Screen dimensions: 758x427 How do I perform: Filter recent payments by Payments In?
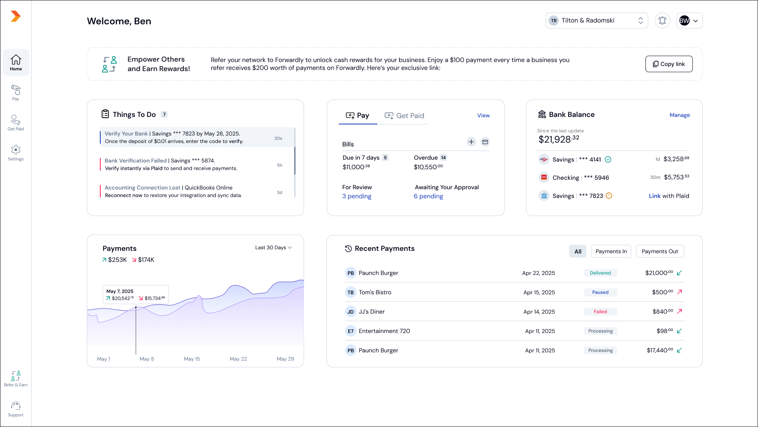(x=611, y=252)
